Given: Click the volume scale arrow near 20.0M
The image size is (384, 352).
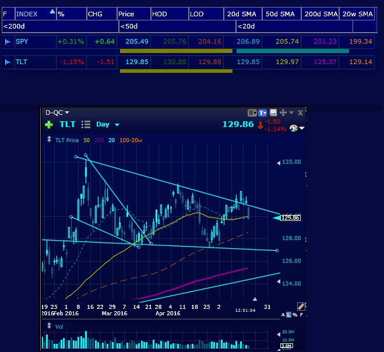Looking at the screenshot, I should coord(279,335).
